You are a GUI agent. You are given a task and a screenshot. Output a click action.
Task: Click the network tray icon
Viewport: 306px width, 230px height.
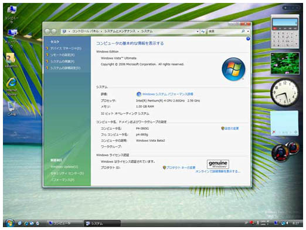pyautogui.click(x=276, y=223)
